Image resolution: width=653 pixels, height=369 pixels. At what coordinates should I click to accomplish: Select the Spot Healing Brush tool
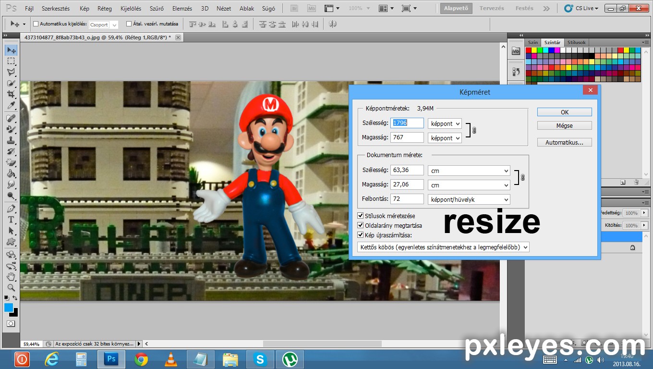pyautogui.click(x=11, y=118)
